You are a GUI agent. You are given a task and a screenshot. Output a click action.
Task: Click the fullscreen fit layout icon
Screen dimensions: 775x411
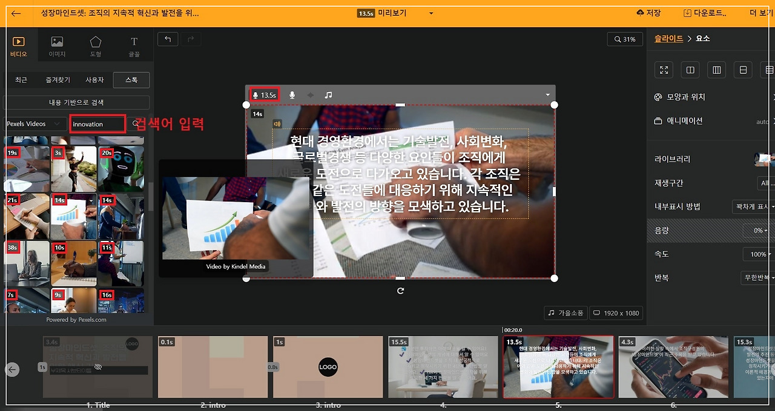point(664,70)
